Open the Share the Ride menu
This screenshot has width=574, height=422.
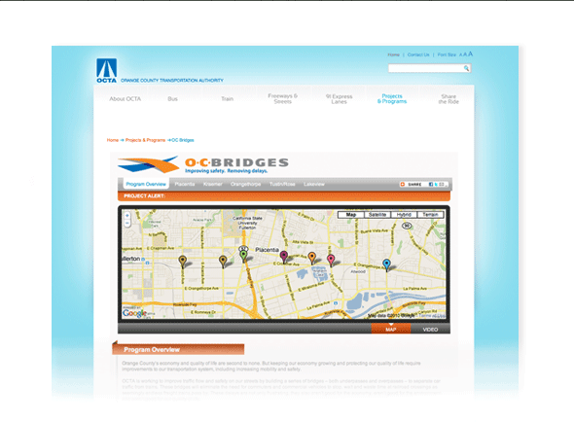coord(448,99)
